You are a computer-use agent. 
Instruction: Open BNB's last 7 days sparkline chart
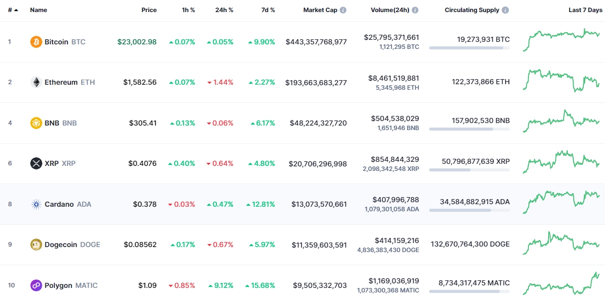point(562,121)
